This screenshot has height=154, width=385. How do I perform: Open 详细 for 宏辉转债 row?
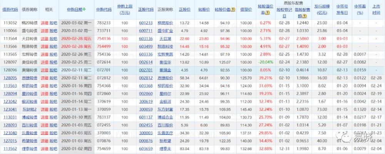(44, 54)
